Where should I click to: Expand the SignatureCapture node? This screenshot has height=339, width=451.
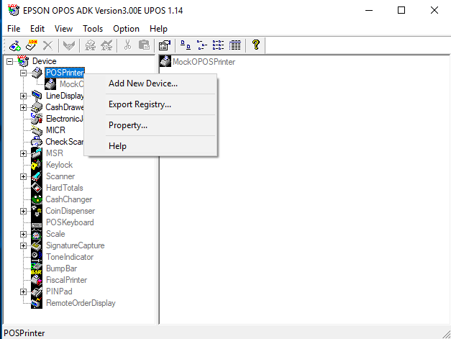[23, 245]
